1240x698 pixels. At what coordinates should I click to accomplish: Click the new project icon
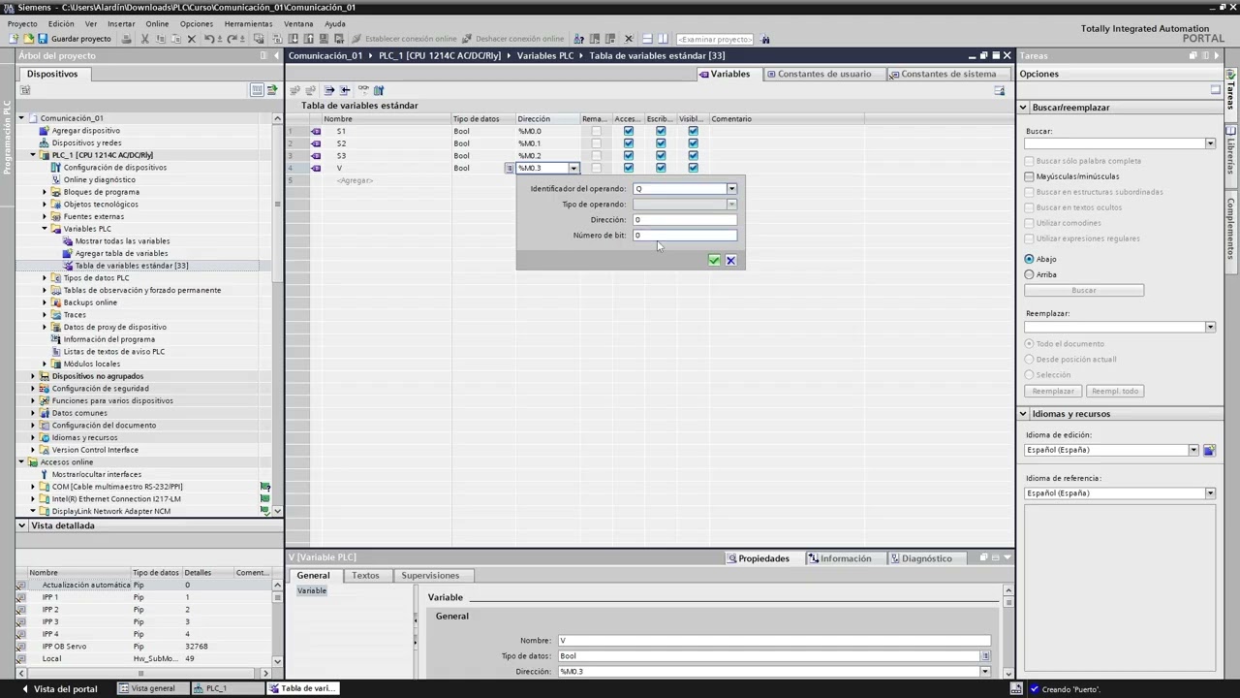pos(14,39)
